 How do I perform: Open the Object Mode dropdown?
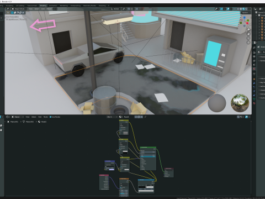(19, 9)
